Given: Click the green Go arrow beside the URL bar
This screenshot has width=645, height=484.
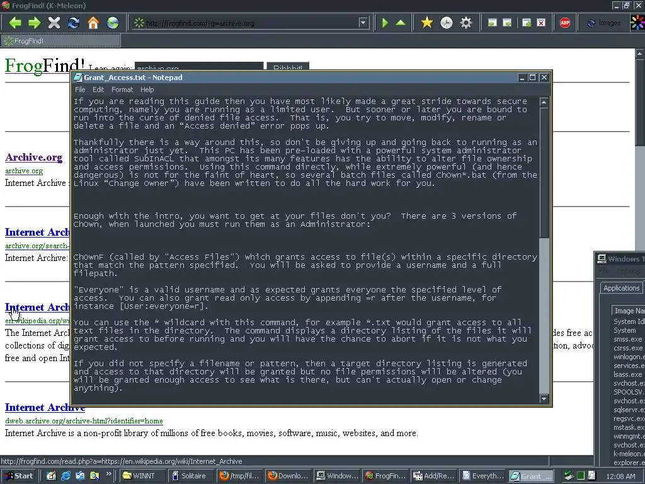Looking at the screenshot, I should (385, 23).
